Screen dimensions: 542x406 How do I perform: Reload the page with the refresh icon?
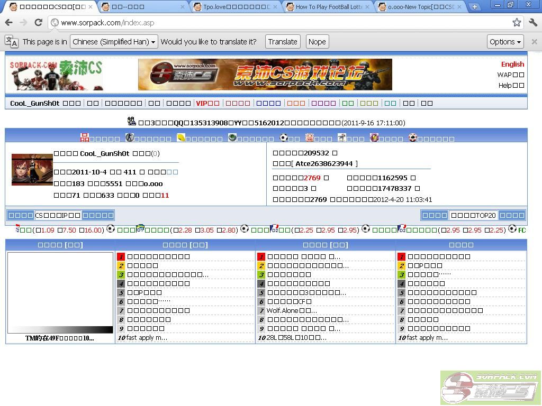(x=38, y=23)
